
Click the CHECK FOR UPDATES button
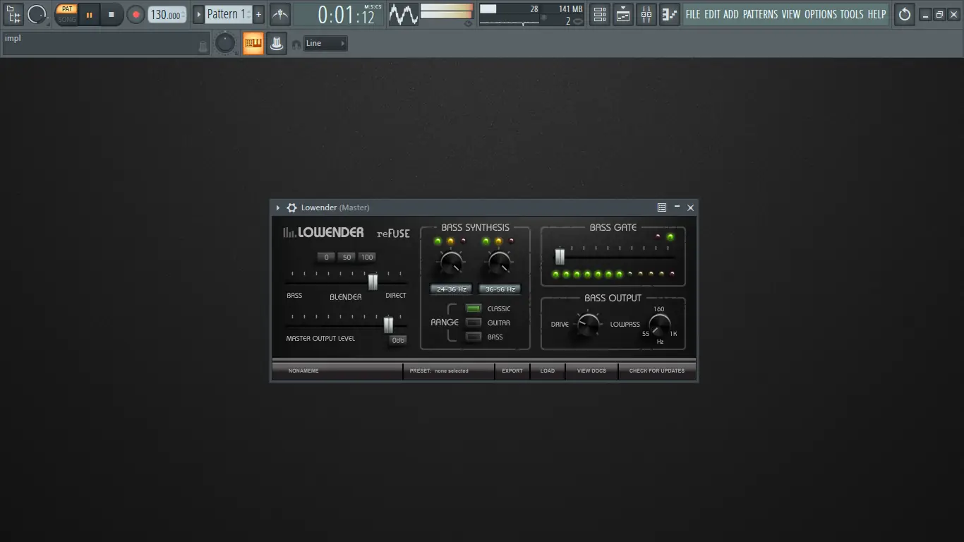click(x=657, y=371)
